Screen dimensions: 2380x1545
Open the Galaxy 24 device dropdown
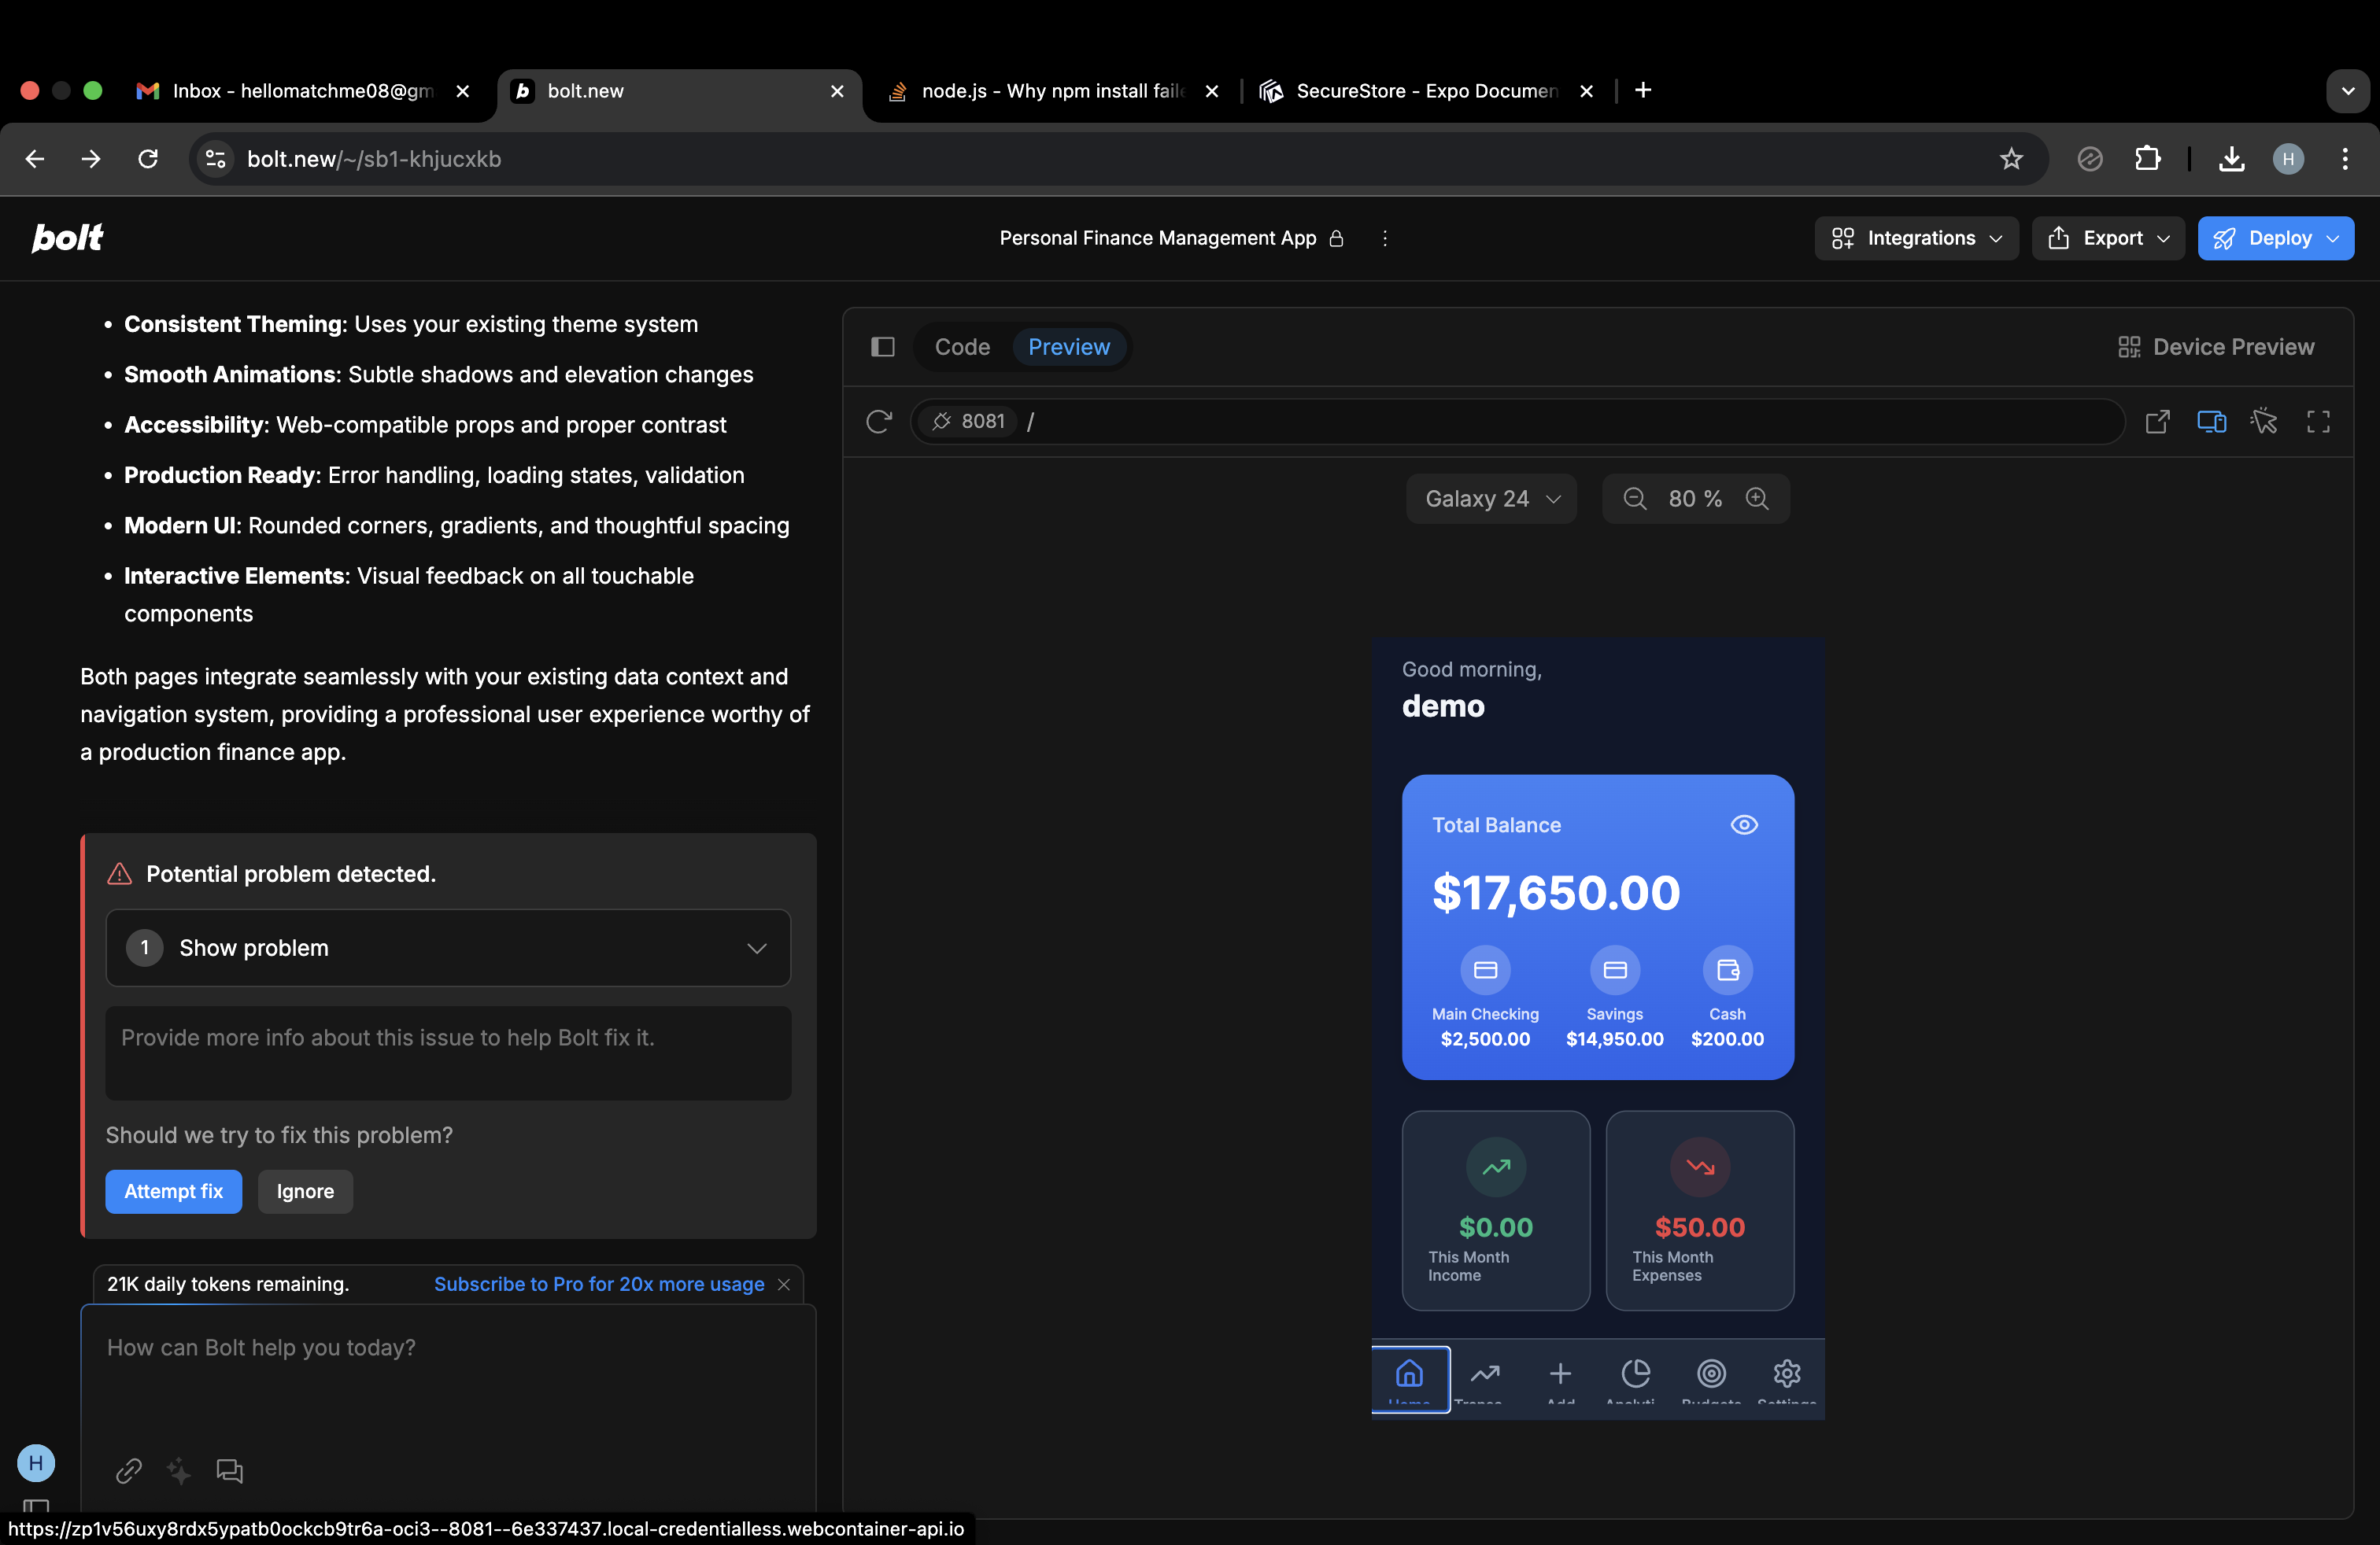pos(1491,499)
